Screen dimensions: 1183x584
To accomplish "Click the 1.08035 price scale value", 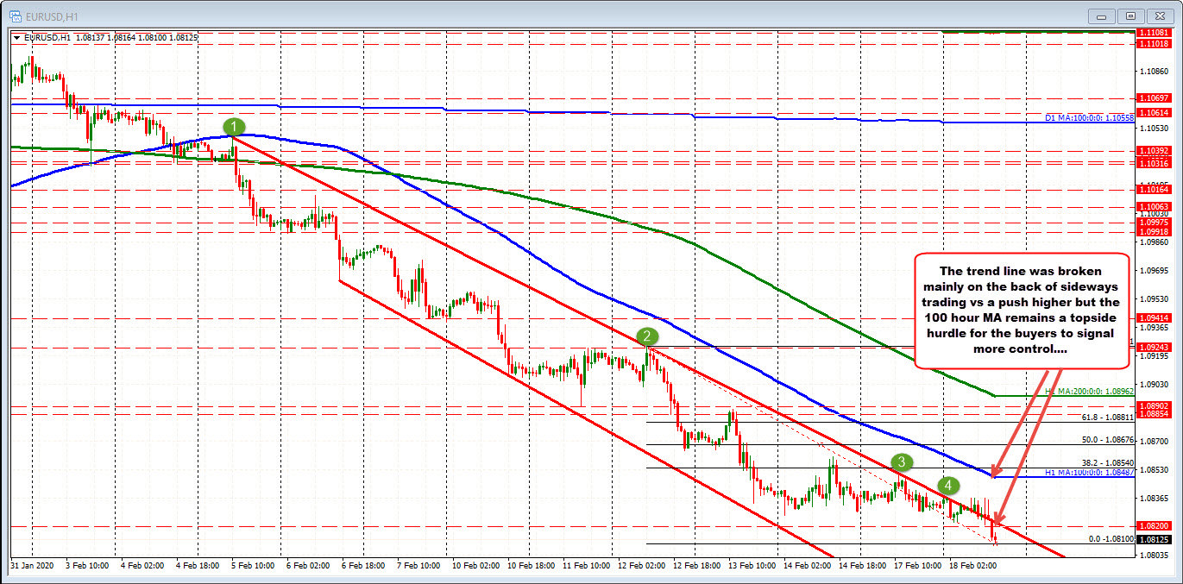I will pos(1154,555).
